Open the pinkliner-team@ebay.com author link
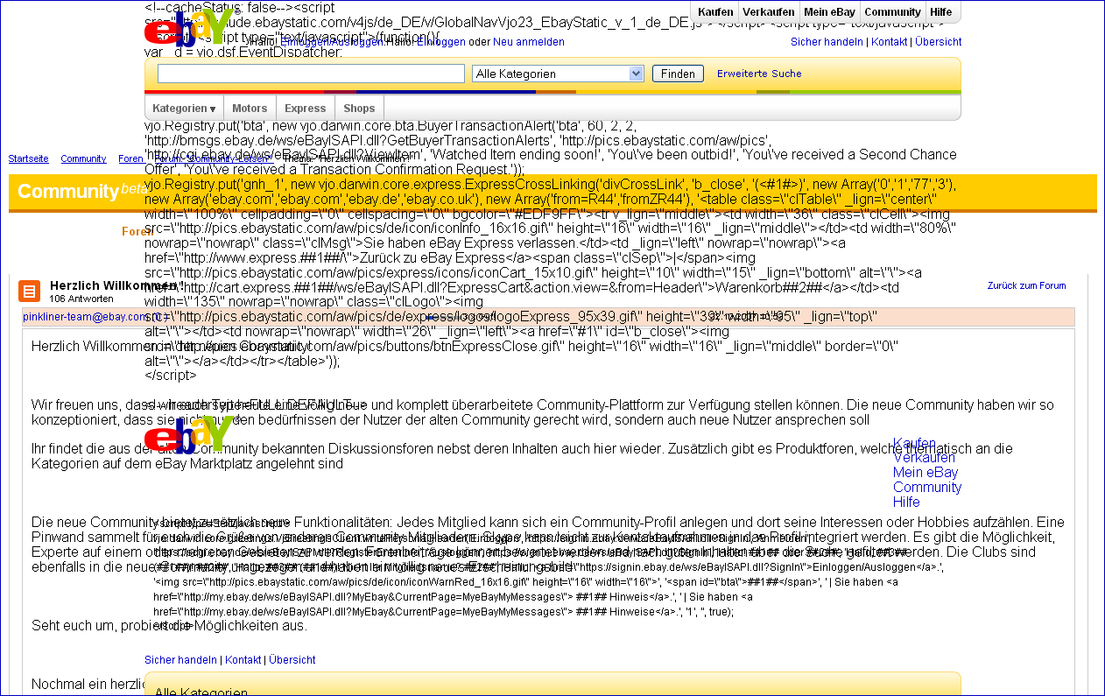The image size is (1105, 696). [x=86, y=317]
